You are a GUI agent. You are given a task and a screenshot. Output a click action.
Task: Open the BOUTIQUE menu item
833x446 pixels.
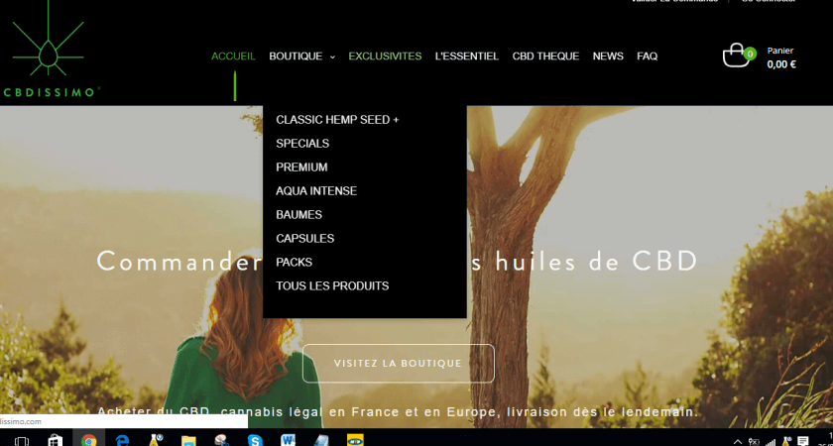point(296,56)
